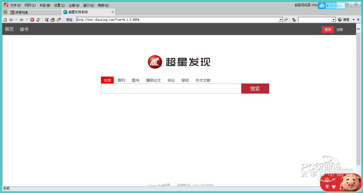This screenshot has width=363, height=193.
Task: Click the print toolbar icon
Action: [x=52, y=20]
